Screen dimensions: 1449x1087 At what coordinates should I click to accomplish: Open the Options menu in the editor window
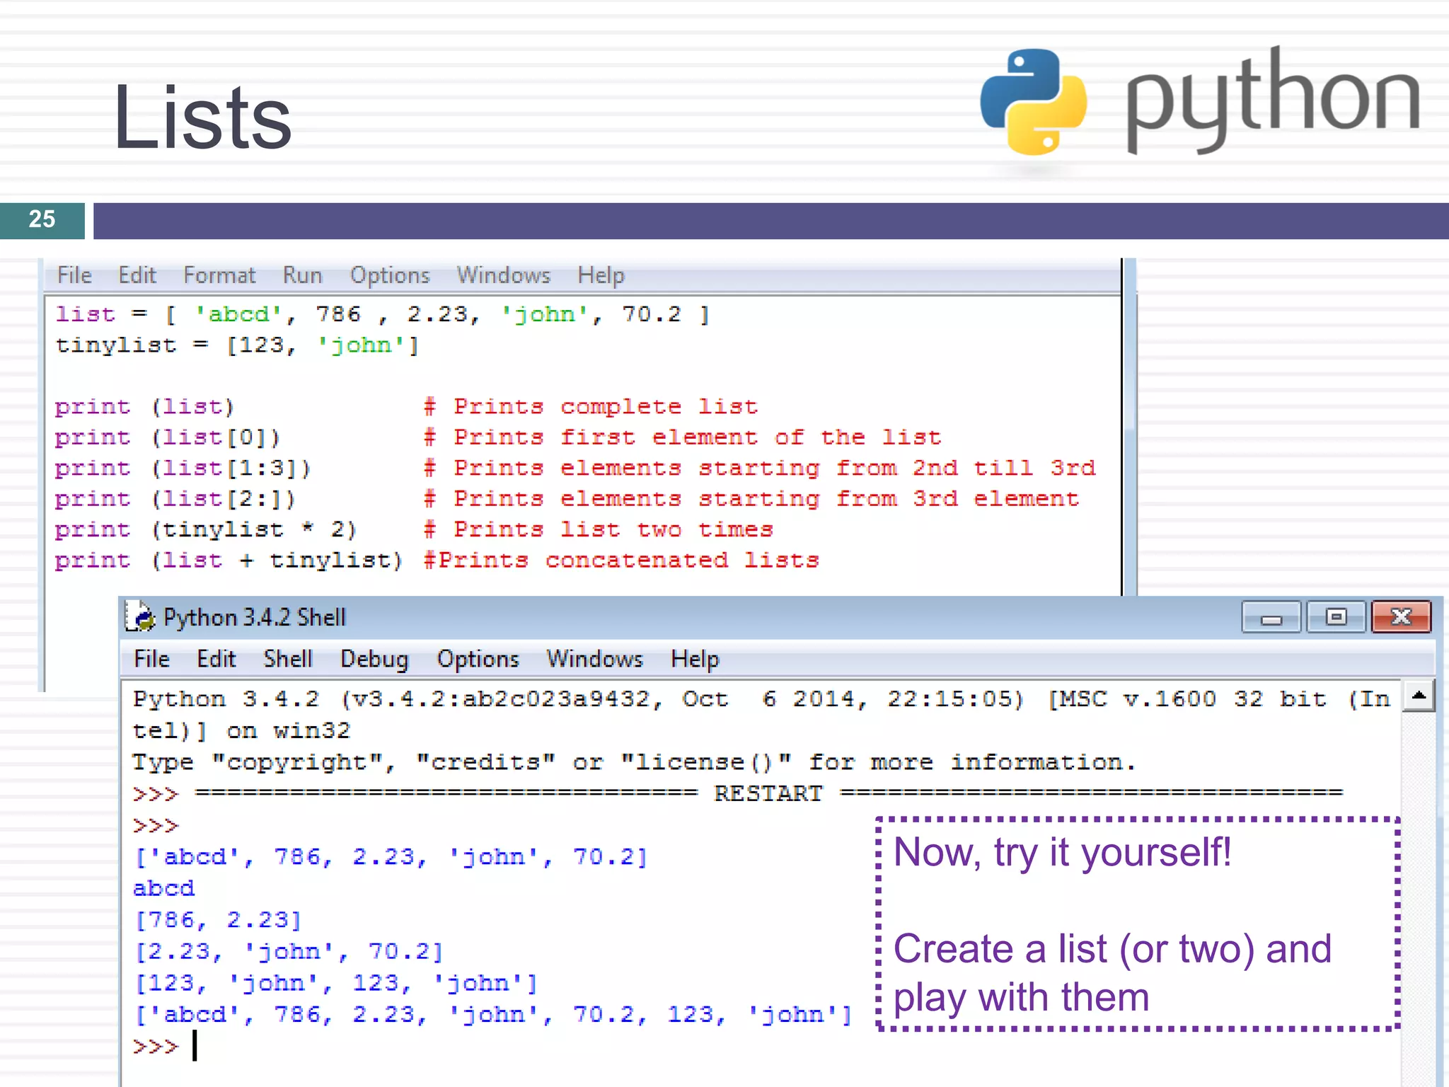(390, 275)
